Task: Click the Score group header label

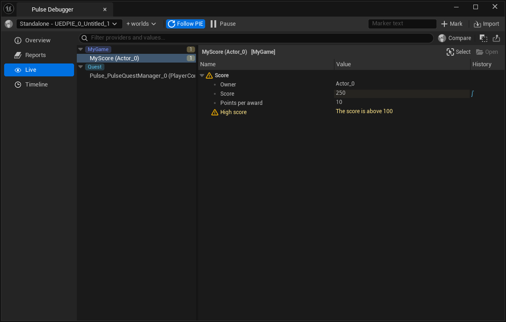Action: tap(222, 75)
